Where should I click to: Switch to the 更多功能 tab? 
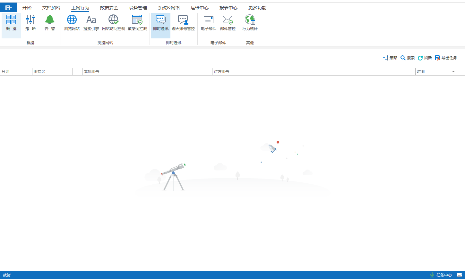[x=257, y=8]
